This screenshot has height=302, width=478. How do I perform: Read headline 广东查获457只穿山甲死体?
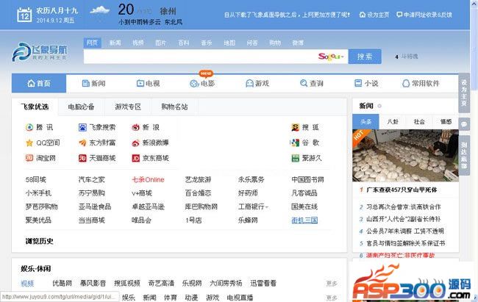click(x=402, y=190)
